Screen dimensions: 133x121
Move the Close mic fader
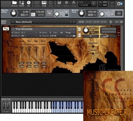22,52
